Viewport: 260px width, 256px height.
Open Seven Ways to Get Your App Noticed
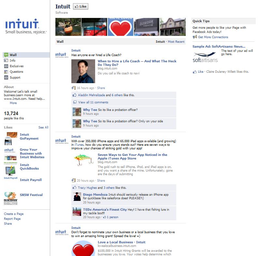(x=133, y=157)
